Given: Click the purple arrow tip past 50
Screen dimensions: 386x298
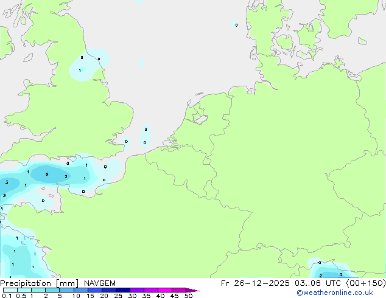Looking at the screenshot, I should pos(193,290).
